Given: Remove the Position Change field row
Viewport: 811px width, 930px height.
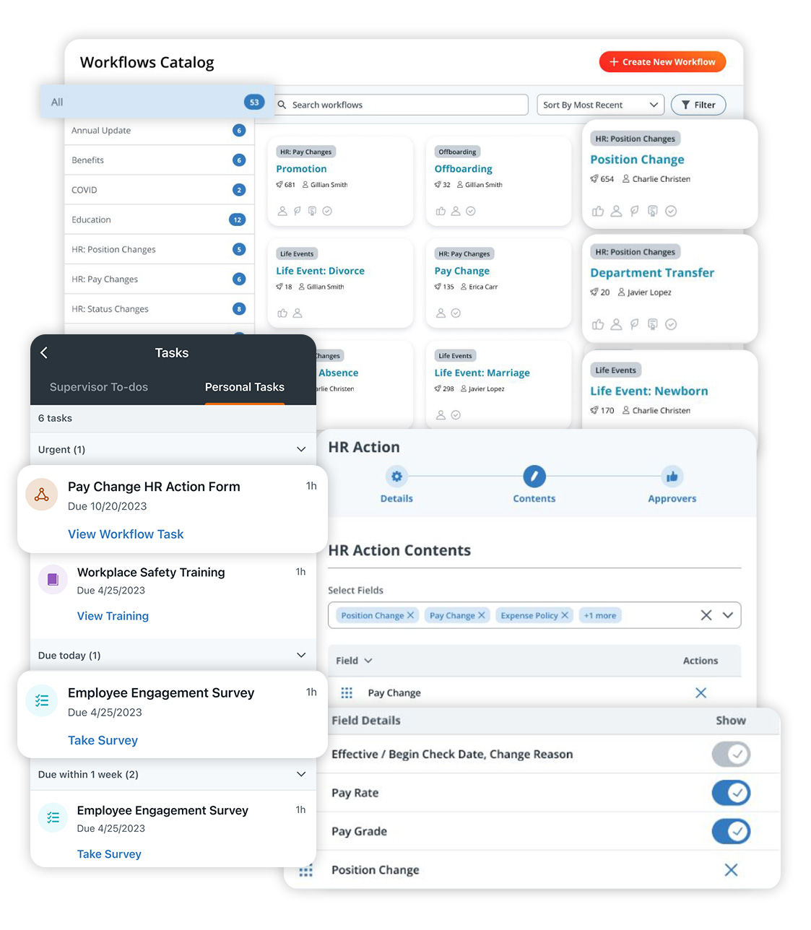Looking at the screenshot, I should pyautogui.click(x=731, y=870).
